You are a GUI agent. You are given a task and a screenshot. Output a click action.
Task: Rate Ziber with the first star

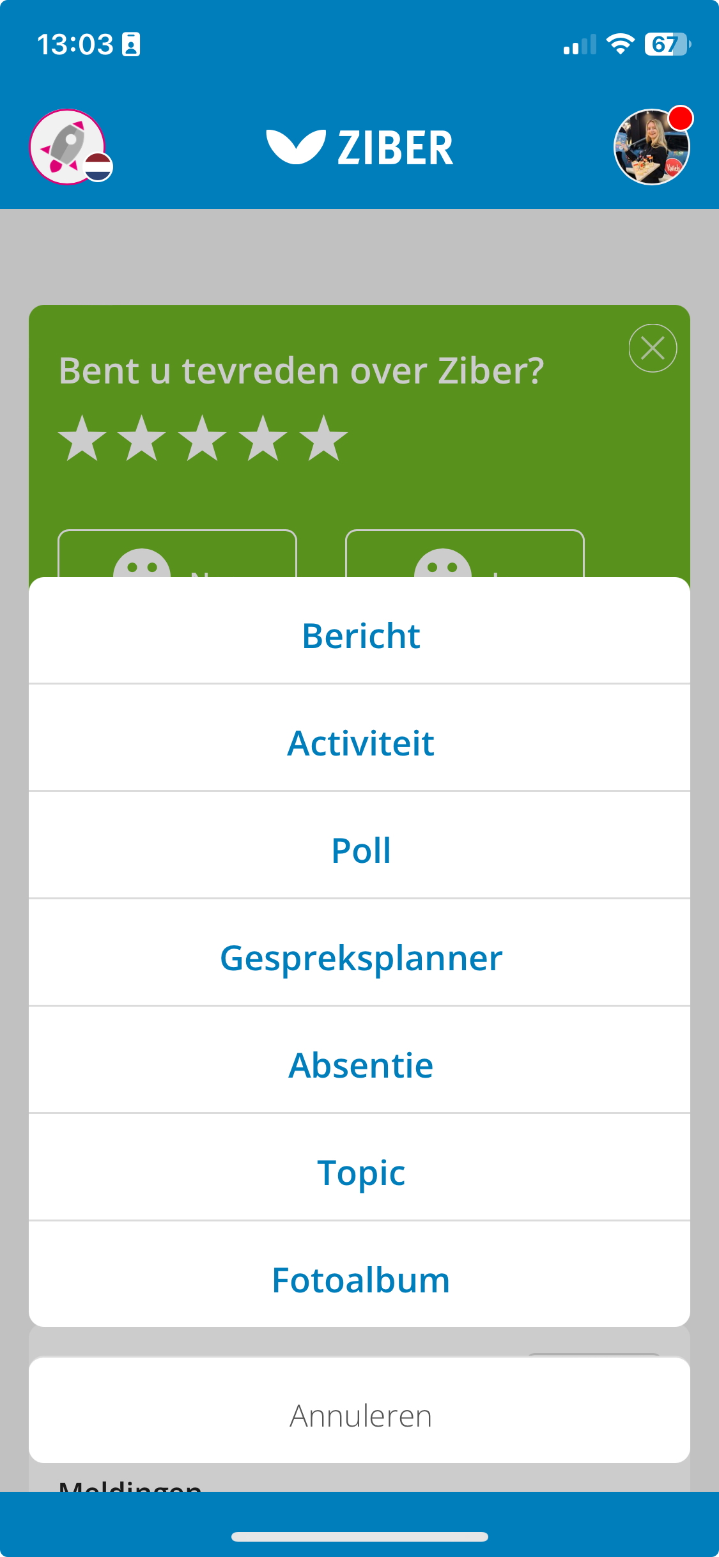(82, 438)
